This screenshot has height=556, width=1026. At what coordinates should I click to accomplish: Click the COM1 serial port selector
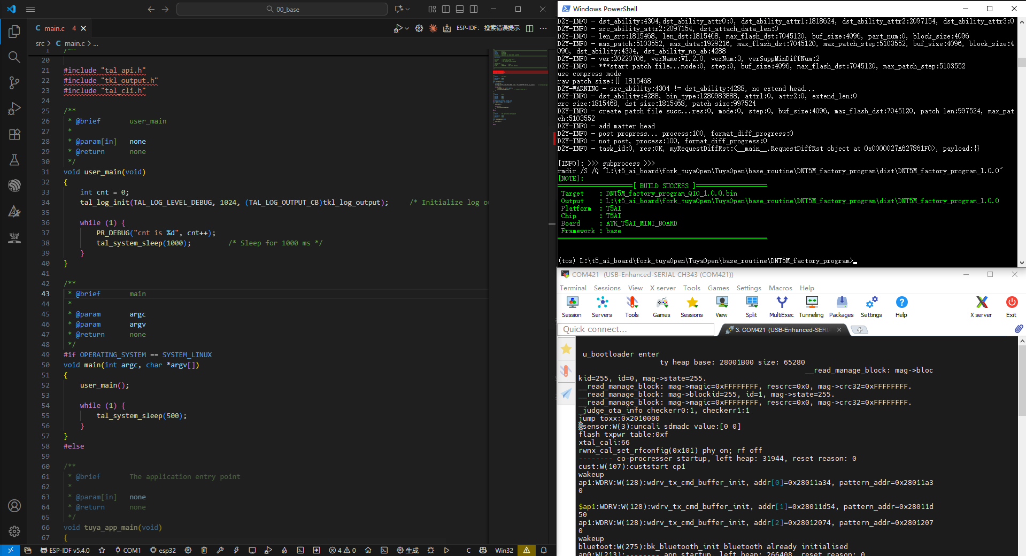128,550
